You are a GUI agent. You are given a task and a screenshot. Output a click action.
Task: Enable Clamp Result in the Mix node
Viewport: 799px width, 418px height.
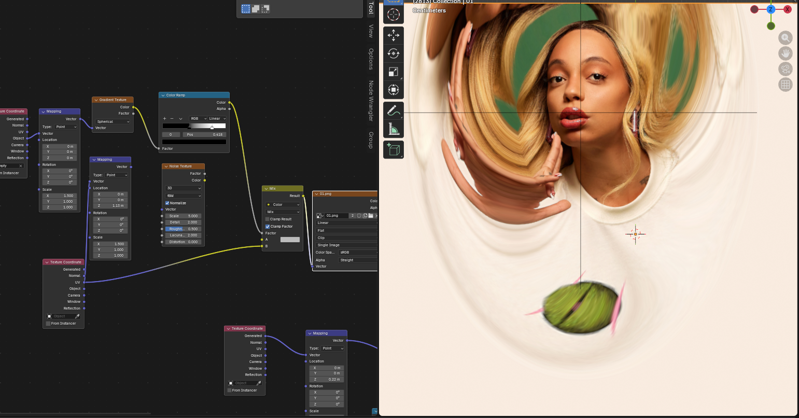click(x=268, y=219)
